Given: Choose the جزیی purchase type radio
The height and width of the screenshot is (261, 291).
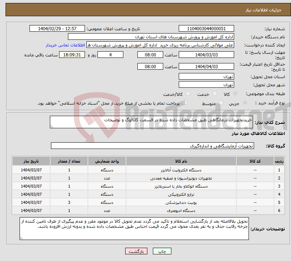Looking at the screenshot, I should [x=245, y=102].
